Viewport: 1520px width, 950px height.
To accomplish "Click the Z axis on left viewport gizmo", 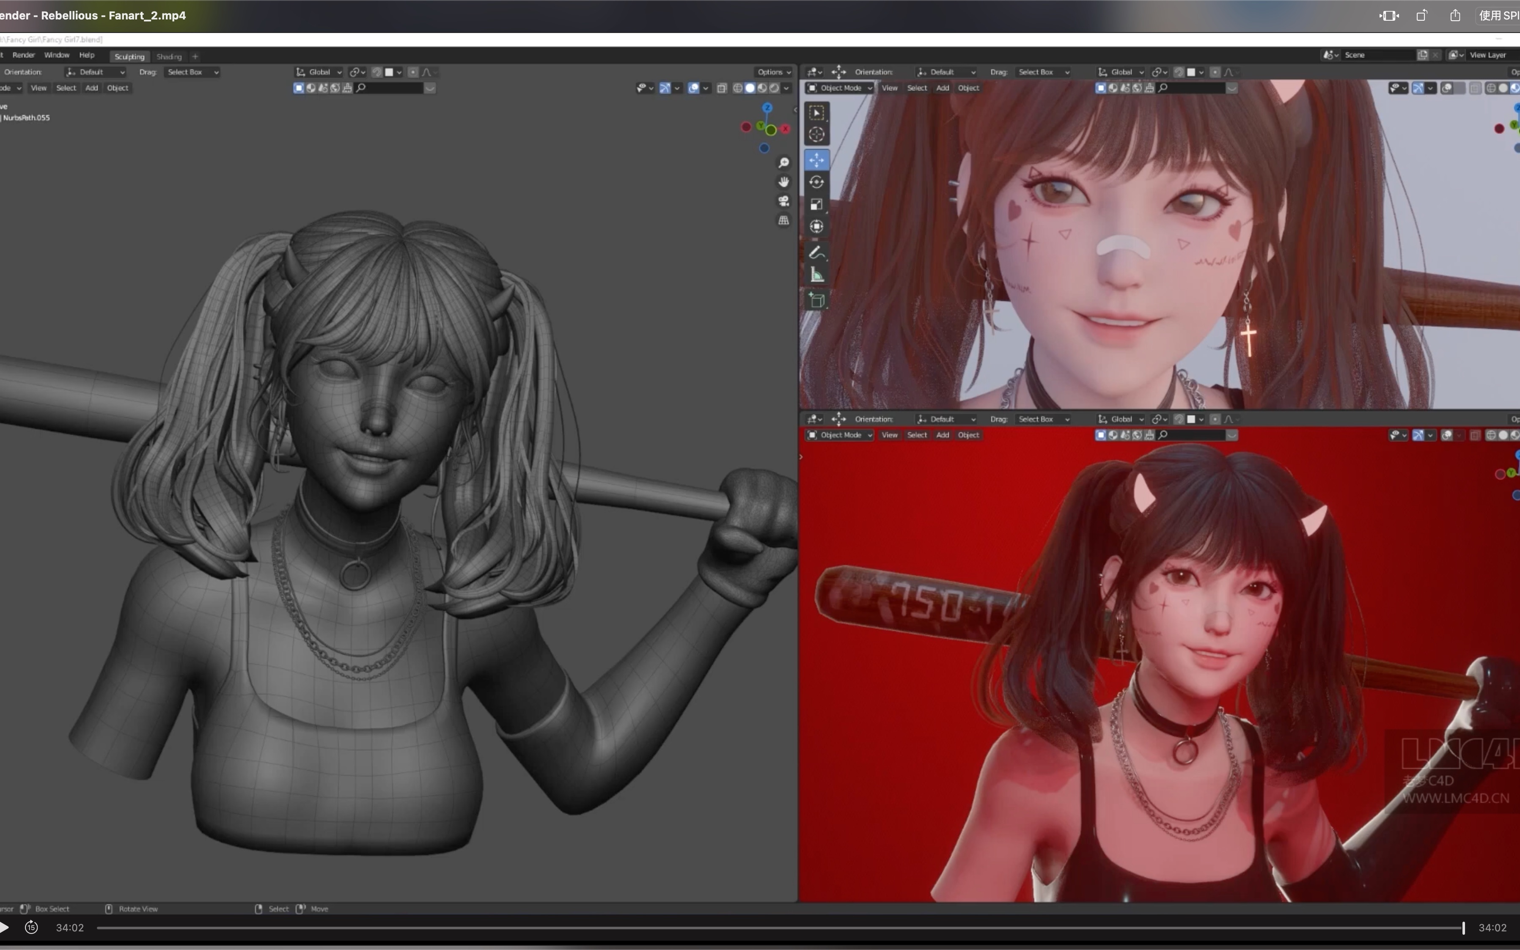I will pos(767,108).
